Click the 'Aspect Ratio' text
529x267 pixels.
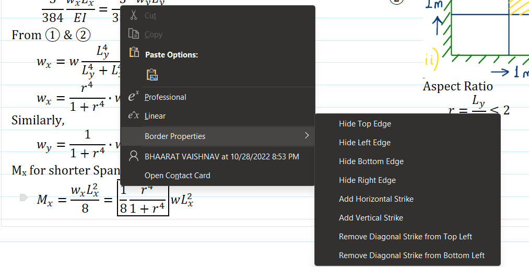click(x=458, y=86)
